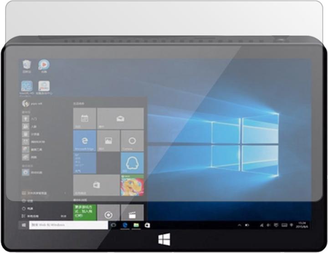Open Task View on taskbar
The height and width of the screenshot is (253, 328).
(113, 225)
